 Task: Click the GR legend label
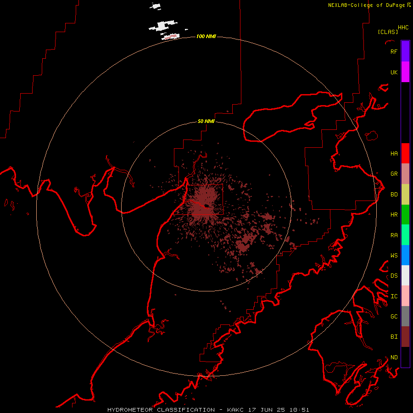tap(394, 173)
